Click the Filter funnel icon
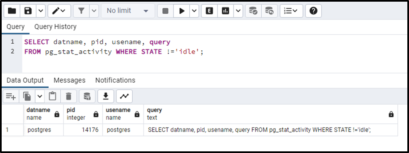Image resolution: width=409 pixels, height=153 pixels. (x=82, y=11)
